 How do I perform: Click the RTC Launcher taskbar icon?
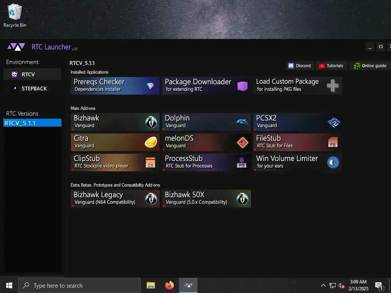tap(188, 285)
